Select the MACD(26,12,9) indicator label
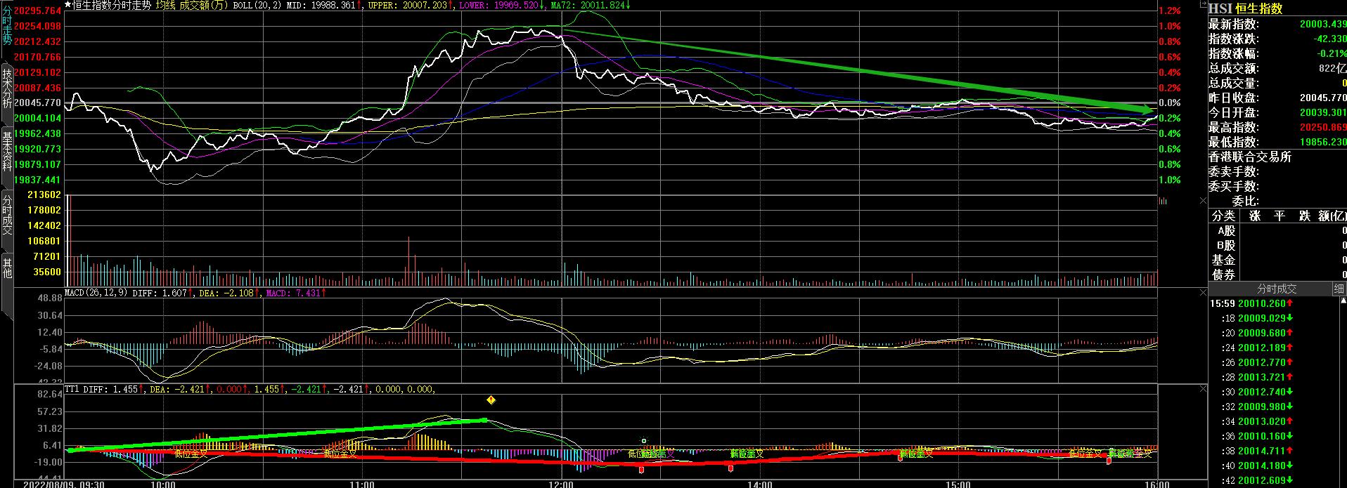Screen dimensions: 1347x488 96,292
